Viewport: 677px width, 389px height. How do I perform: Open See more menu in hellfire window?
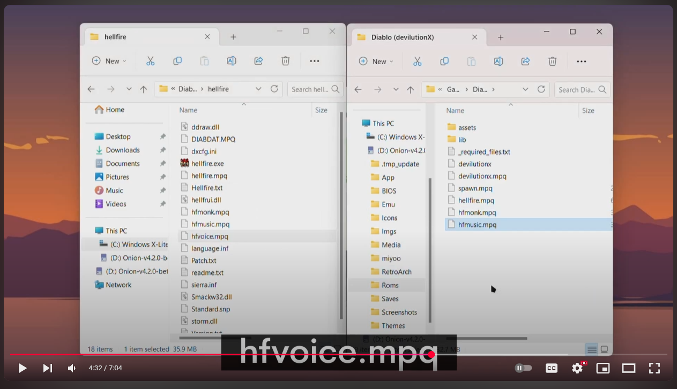tap(315, 61)
